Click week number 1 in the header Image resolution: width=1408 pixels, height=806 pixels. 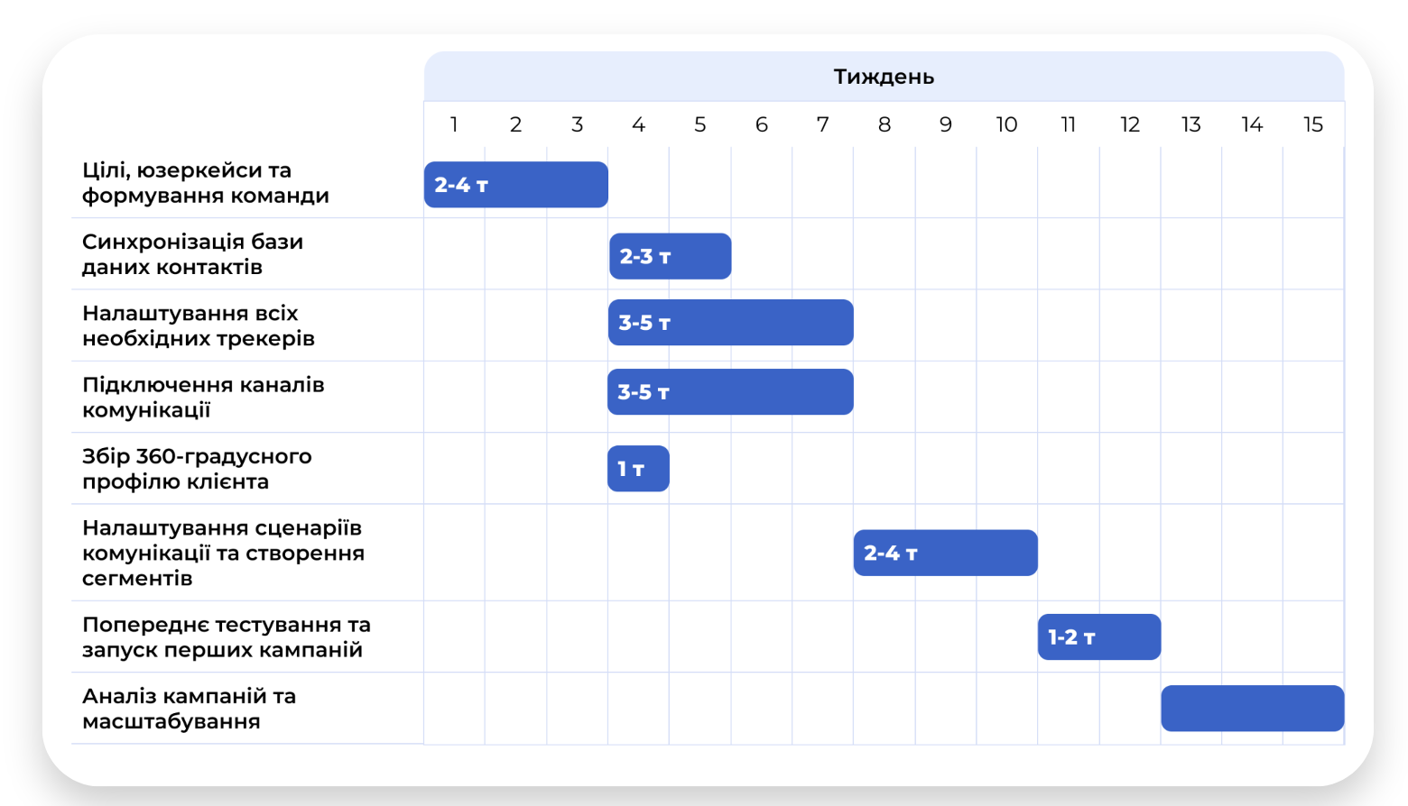click(x=454, y=124)
